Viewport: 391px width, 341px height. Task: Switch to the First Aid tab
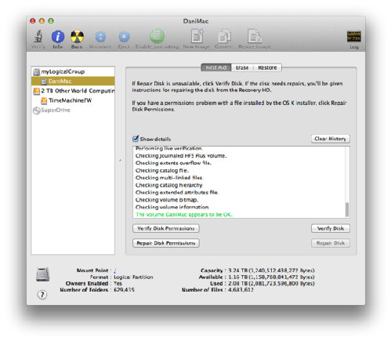click(216, 67)
